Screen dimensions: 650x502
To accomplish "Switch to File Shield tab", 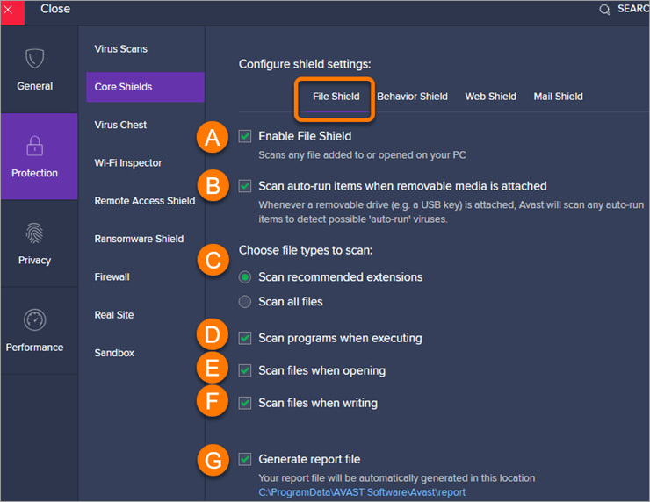I will [336, 97].
